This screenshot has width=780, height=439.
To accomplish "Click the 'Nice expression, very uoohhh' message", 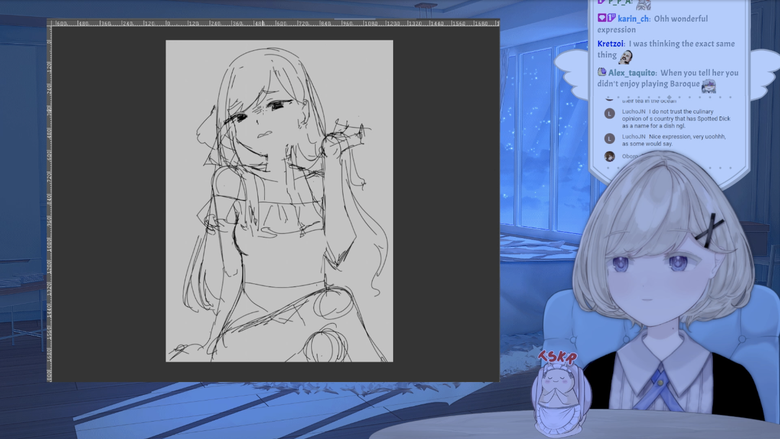I will [x=674, y=140].
